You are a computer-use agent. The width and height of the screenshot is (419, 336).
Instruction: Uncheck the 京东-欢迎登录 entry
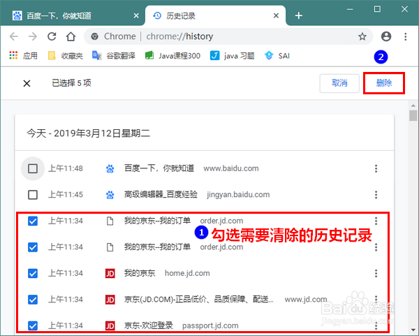(x=33, y=326)
